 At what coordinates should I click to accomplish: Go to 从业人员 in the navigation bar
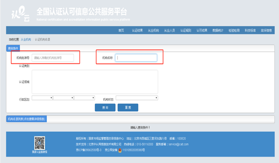click(169, 30)
